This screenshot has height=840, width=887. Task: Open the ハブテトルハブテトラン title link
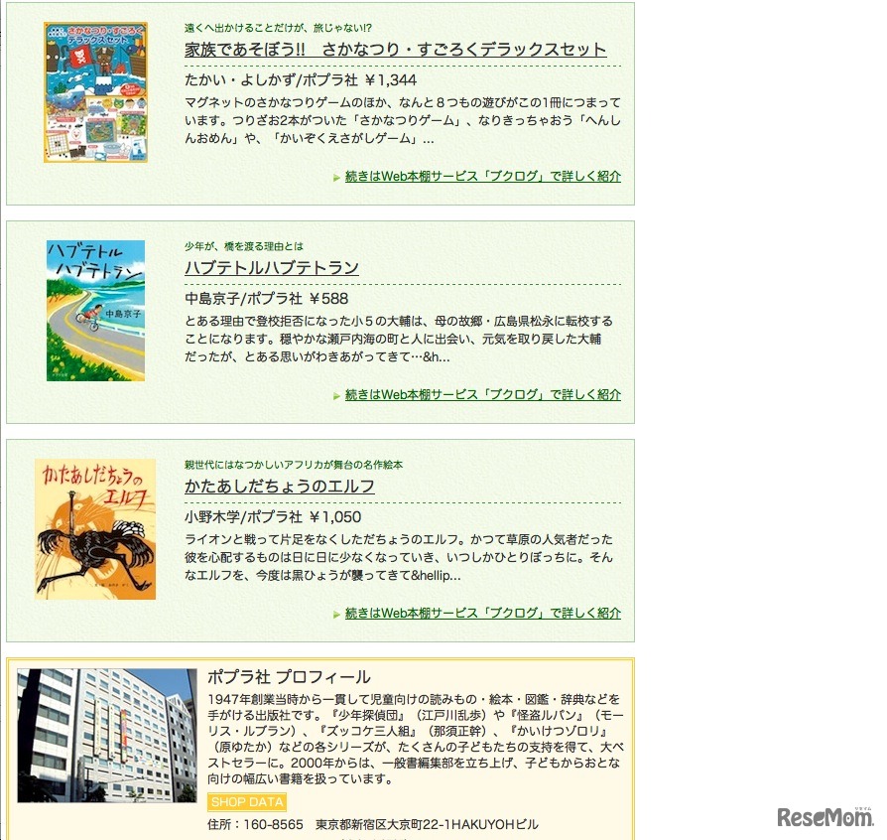272,268
